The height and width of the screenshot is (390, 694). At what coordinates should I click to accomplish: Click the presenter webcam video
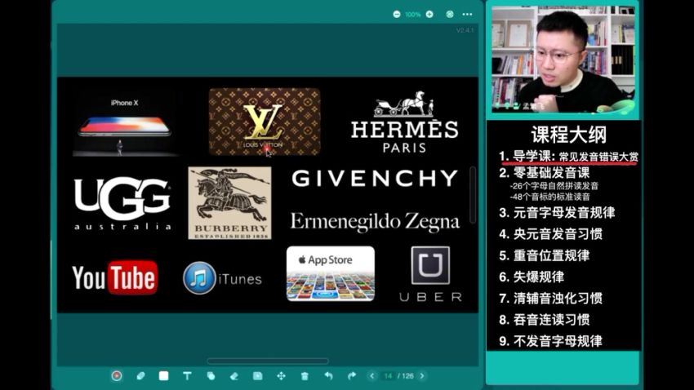(x=563, y=60)
